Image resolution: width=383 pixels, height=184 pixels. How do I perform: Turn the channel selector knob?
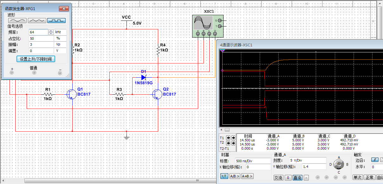[x=339, y=164]
